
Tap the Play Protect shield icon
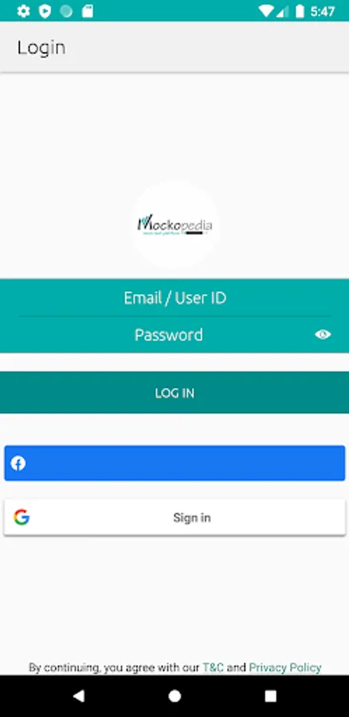[x=45, y=11]
